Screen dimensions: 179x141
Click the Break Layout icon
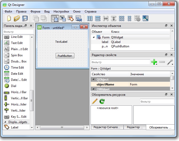click(137, 18)
